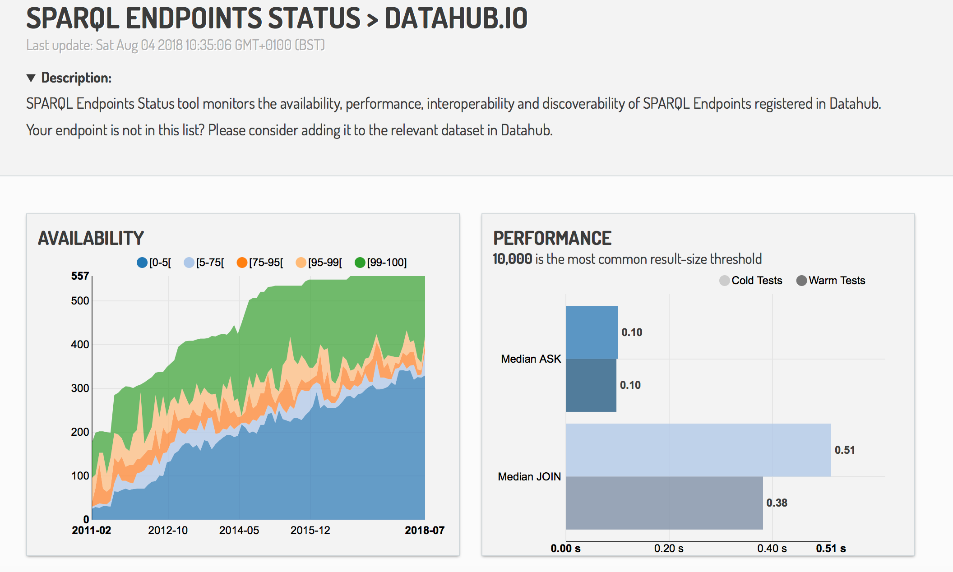Click the [75-95[ legend label
The width and height of the screenshot is (953, 572).
tap(266, 263)
